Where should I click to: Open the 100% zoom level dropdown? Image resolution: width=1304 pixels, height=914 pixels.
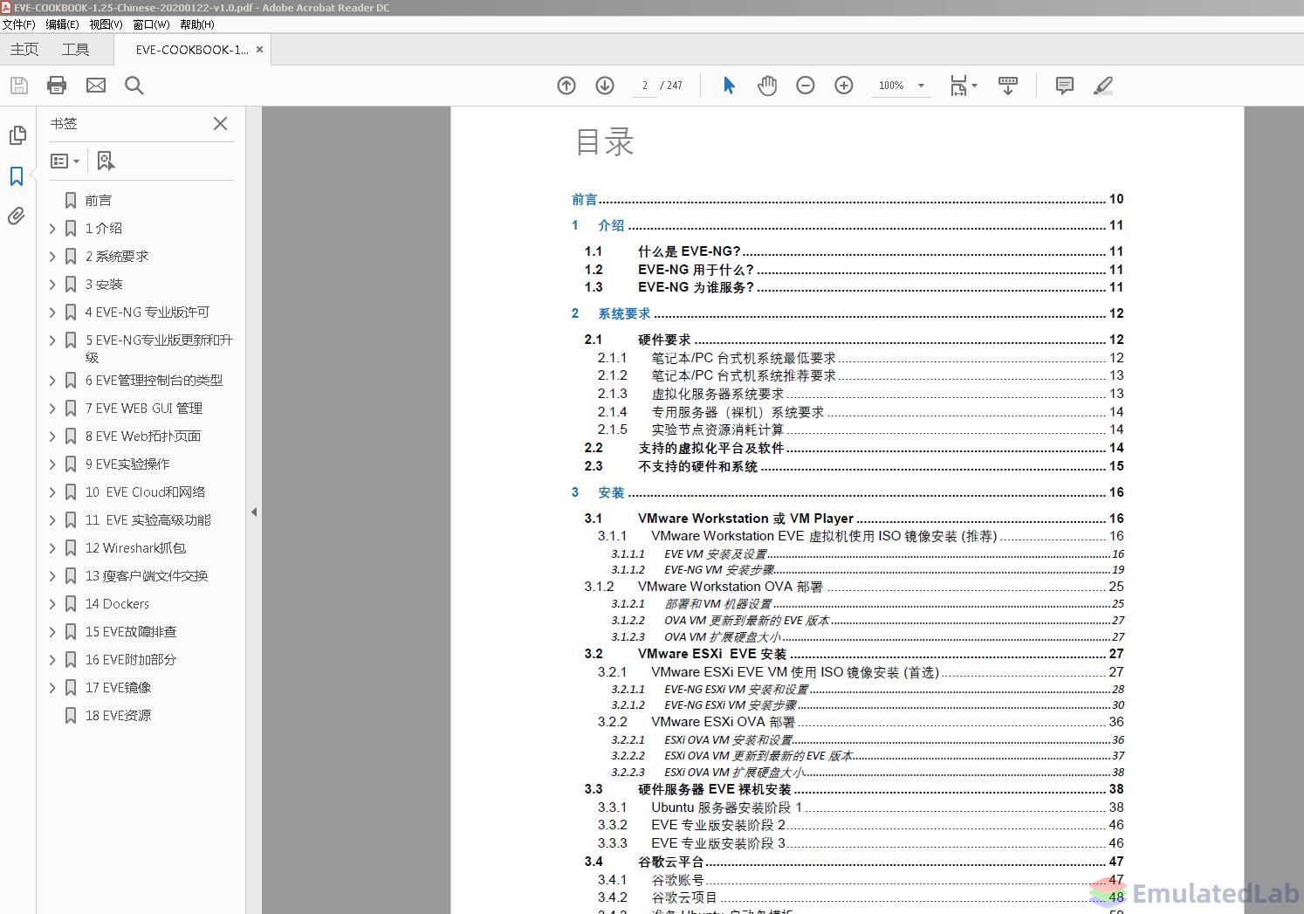point(921,86)
